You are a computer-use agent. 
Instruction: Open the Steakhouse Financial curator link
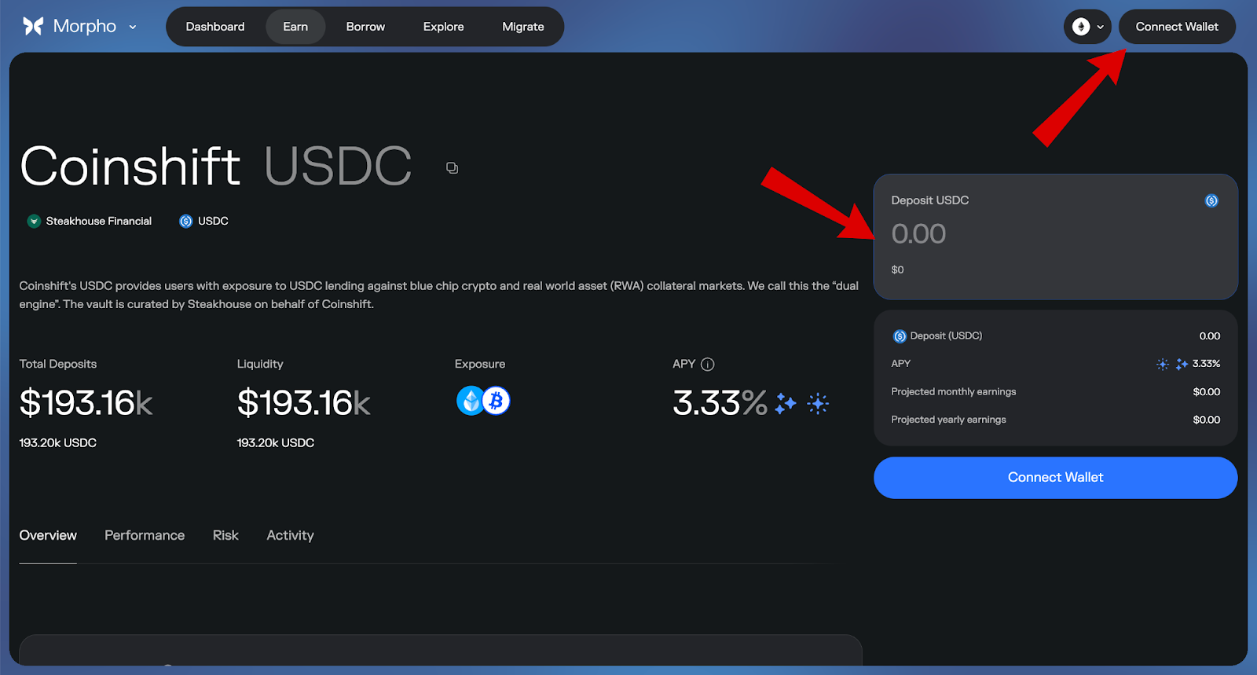[98, 222]
